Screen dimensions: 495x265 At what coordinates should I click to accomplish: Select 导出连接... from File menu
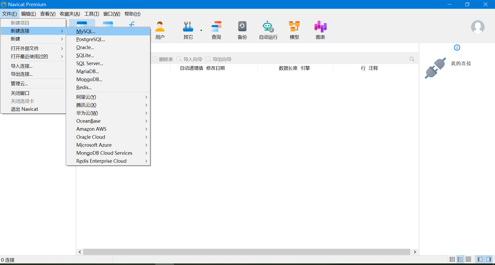click(x=33, y=74)
